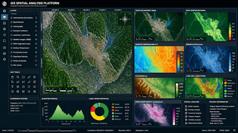
Task: Toggle the Hydrography layer checkbox
Action: [x=36, y=26]
